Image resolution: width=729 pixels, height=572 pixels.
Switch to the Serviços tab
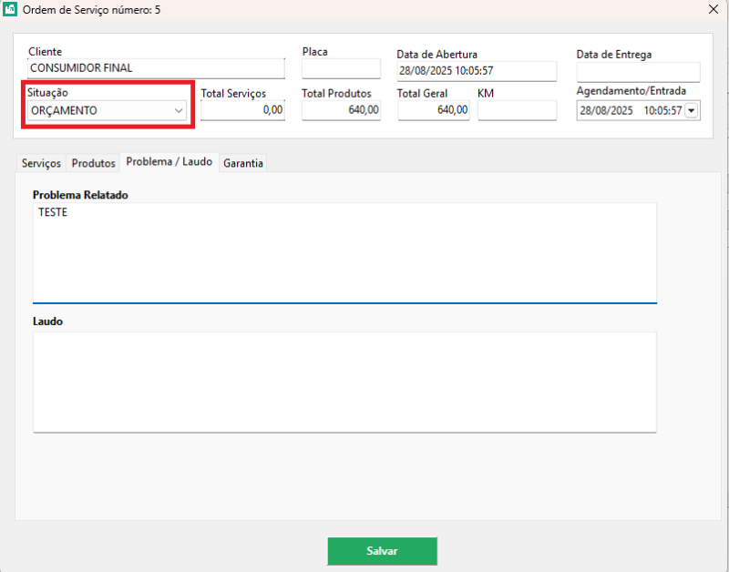[41, 163]
